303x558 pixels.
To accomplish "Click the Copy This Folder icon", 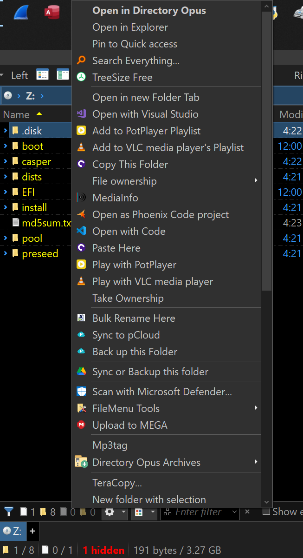I will coord(81,164).
